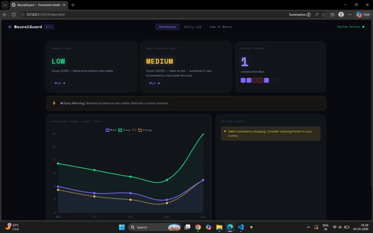This screenshot has height=233, width=373.
Task: Open the browser profile avatar
Action: pos(341,14)
